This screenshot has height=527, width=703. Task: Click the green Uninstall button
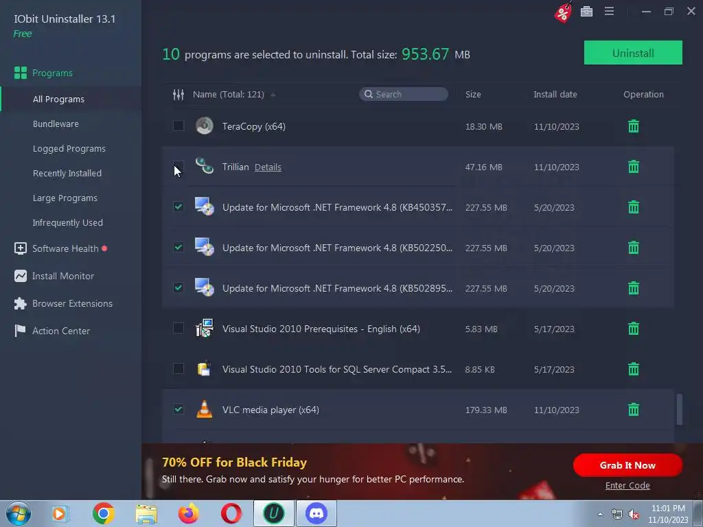point(633,53)
